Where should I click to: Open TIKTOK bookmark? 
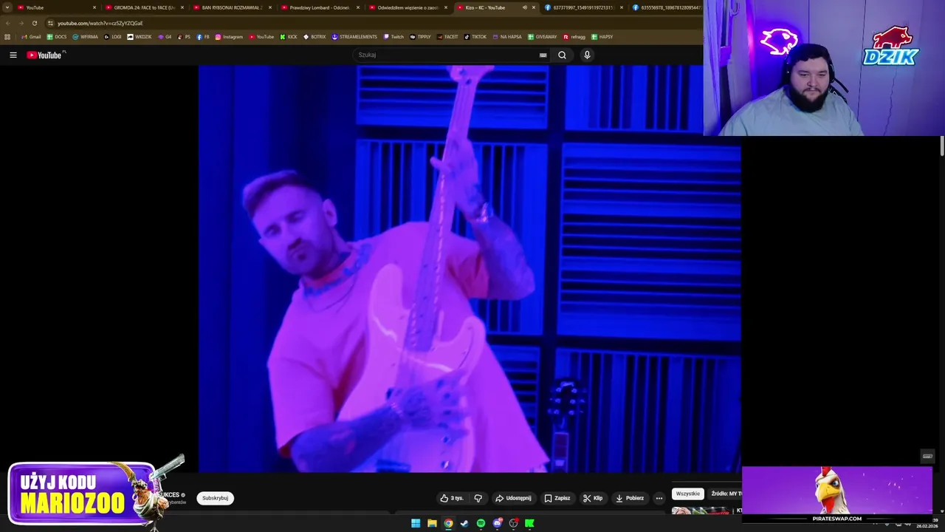click(x=475, y=37)
